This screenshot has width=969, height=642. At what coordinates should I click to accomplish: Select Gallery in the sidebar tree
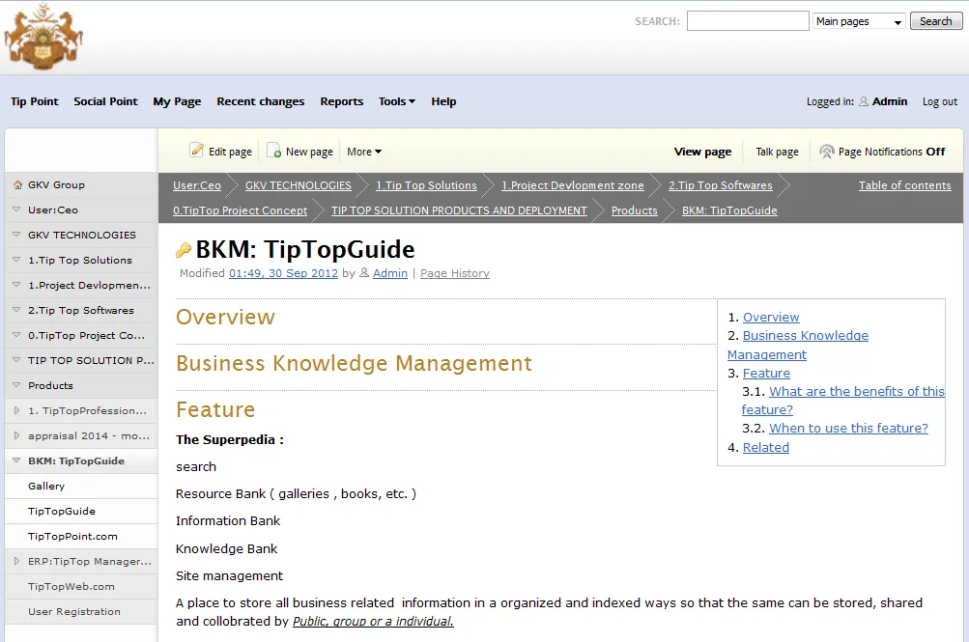[x=46, y=486]
